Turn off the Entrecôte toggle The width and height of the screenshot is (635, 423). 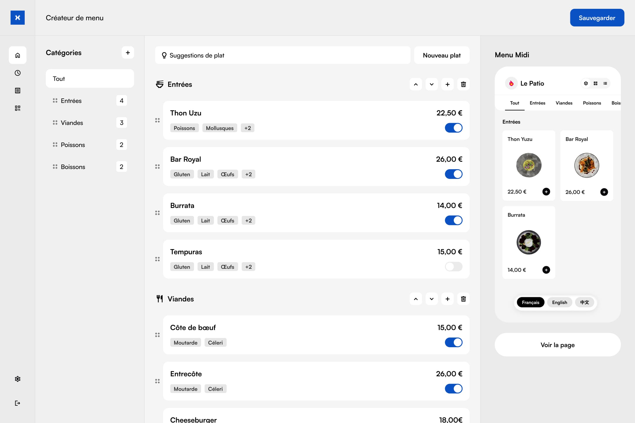[x=453, y=389]
